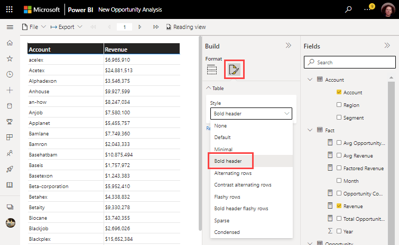Check the Factored Revenue field checkbox
Screen dimensions: 399x245
pyautogui.click(x=339, y=168)
